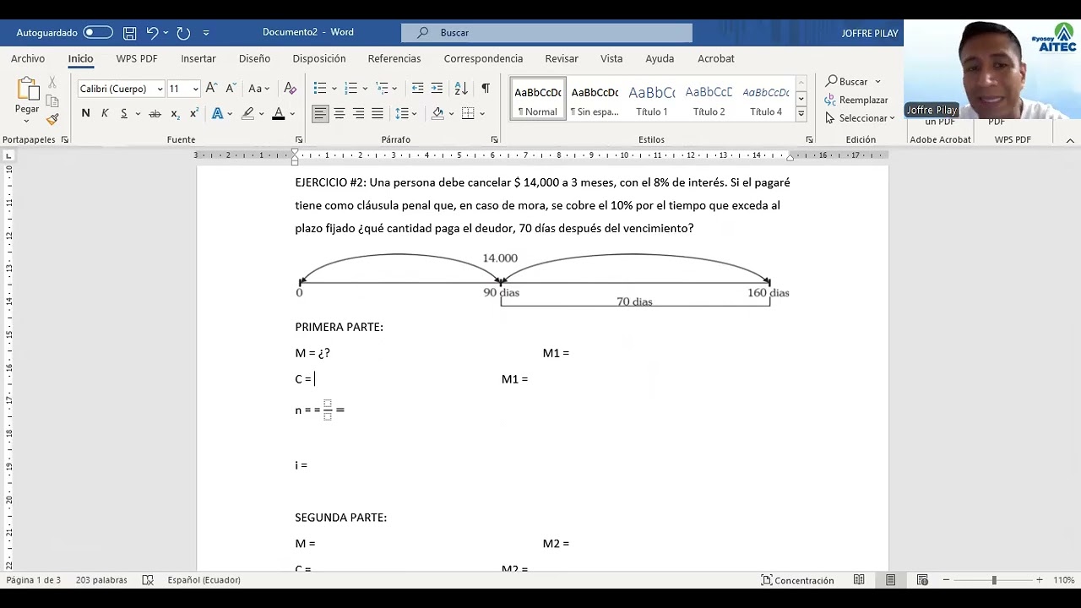Apply paragraph shading with the paint bucket
The image size is (1081, 608).
point(437,113)
